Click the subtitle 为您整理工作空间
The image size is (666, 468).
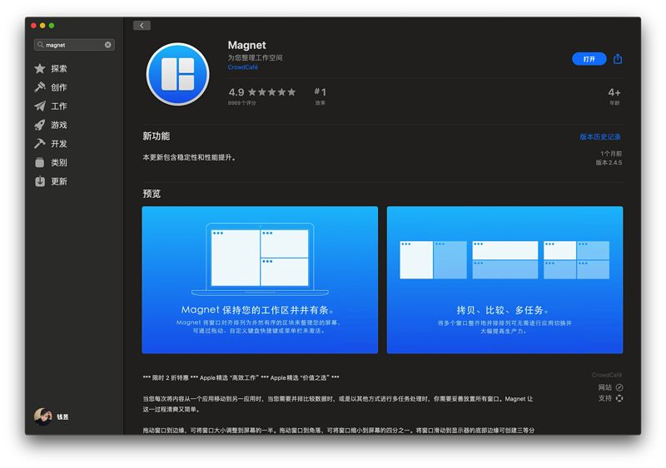(255, 57)
